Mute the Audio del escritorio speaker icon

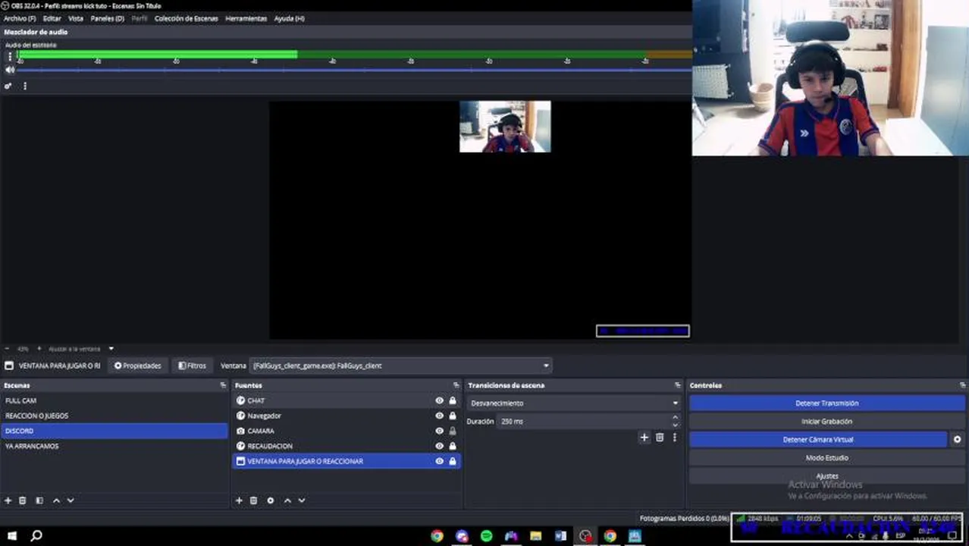(x=10, y=70)
